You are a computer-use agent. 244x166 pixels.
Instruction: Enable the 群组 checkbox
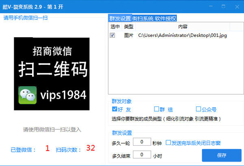click(x=157, y=109)
